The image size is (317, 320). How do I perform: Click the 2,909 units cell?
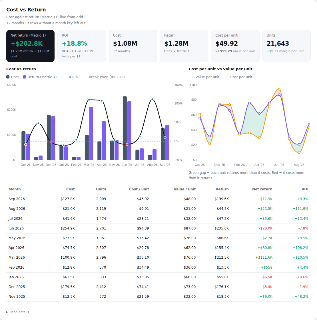pyautogui.click(x=101, y=199)
